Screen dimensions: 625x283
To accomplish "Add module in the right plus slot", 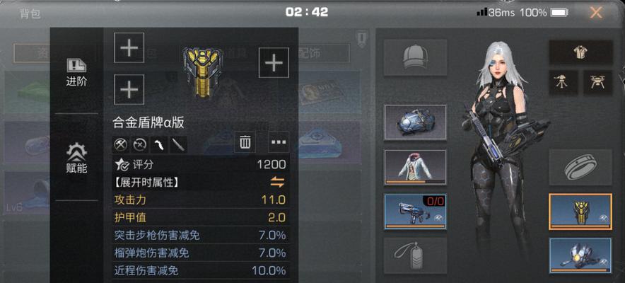I will [x=274, y=62].
